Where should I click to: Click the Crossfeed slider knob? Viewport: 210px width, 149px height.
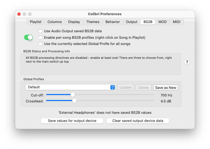tap(74, 101)
